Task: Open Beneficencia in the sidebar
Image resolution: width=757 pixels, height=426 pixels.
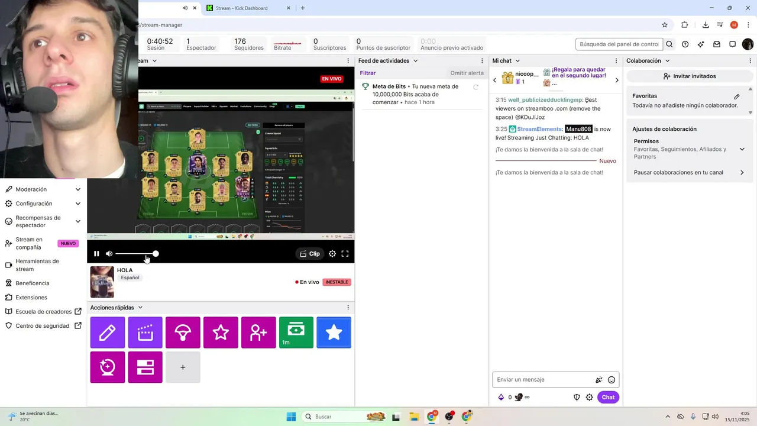Action: 33,283
